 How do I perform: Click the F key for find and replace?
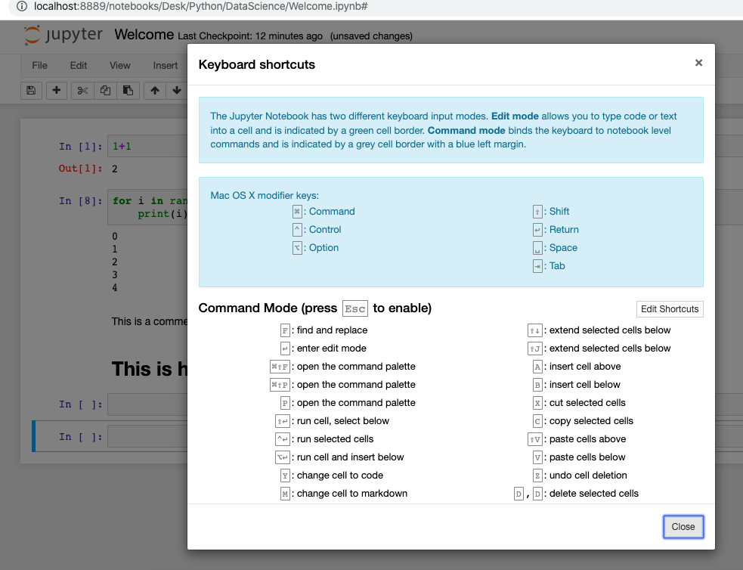click(x=285, y=330)
